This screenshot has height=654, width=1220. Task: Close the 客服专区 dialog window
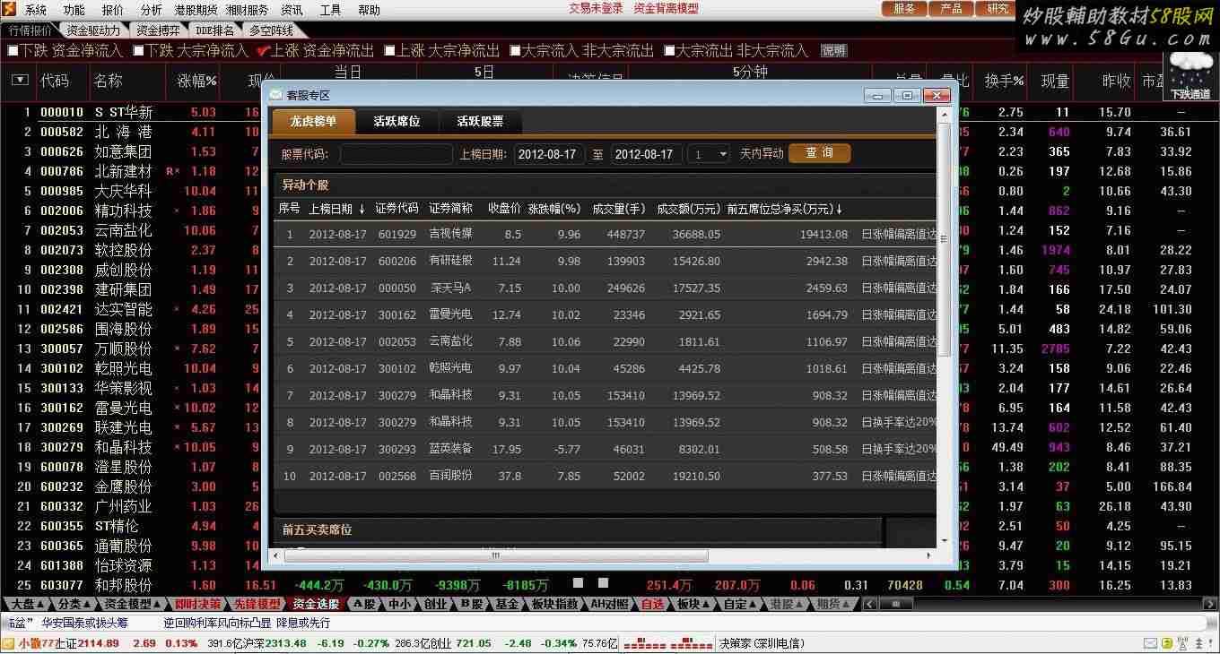point(937,96)
